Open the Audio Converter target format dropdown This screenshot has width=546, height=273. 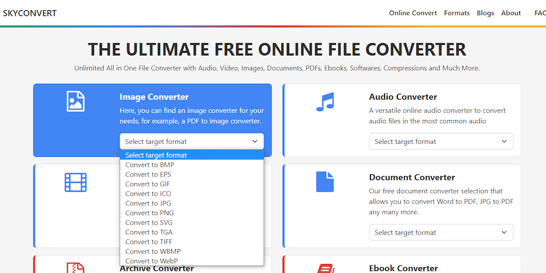pyautogui.click(x=441, y=141)
